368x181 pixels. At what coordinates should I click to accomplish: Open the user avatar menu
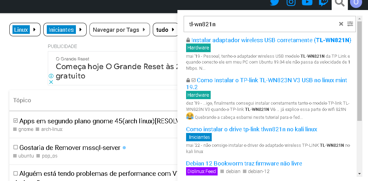(x=356, y=3)
